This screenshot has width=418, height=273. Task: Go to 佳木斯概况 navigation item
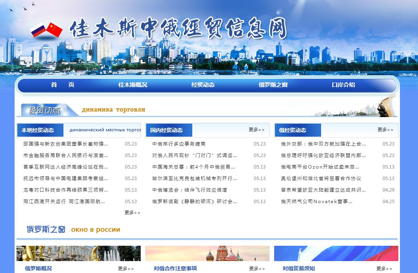(133, 85)
